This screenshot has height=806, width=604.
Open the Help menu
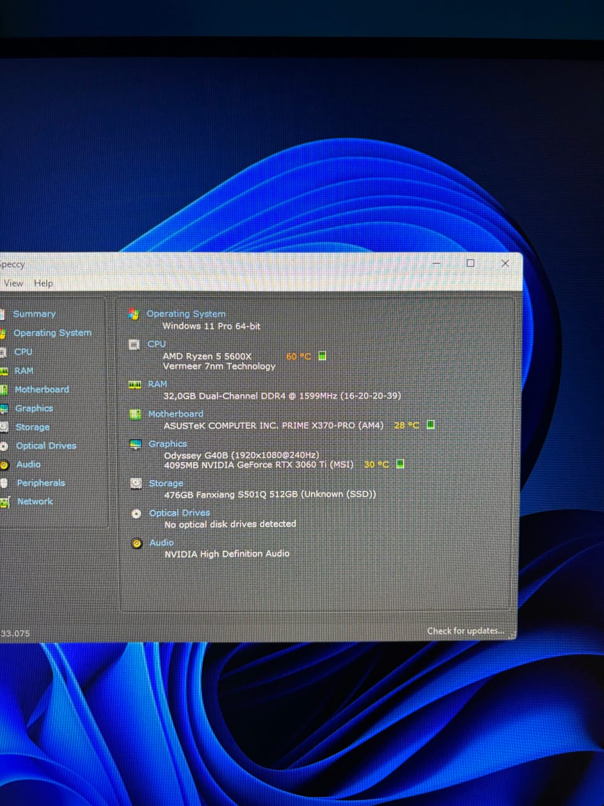[x=43, y=283]
